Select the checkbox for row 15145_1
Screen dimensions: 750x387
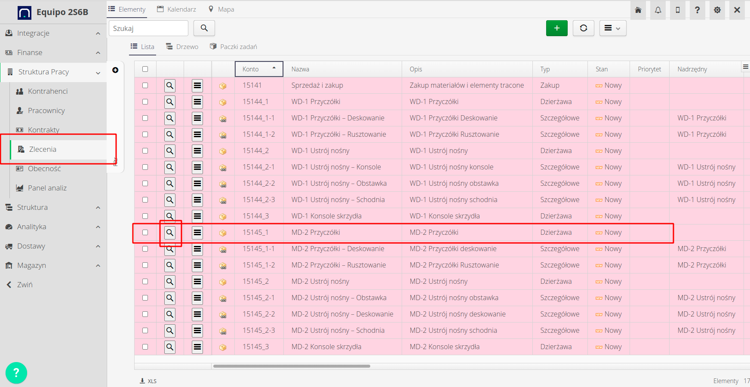pos(145,232)
